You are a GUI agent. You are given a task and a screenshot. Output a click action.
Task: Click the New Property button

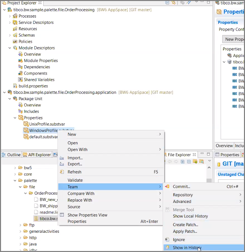pos(234,39)
